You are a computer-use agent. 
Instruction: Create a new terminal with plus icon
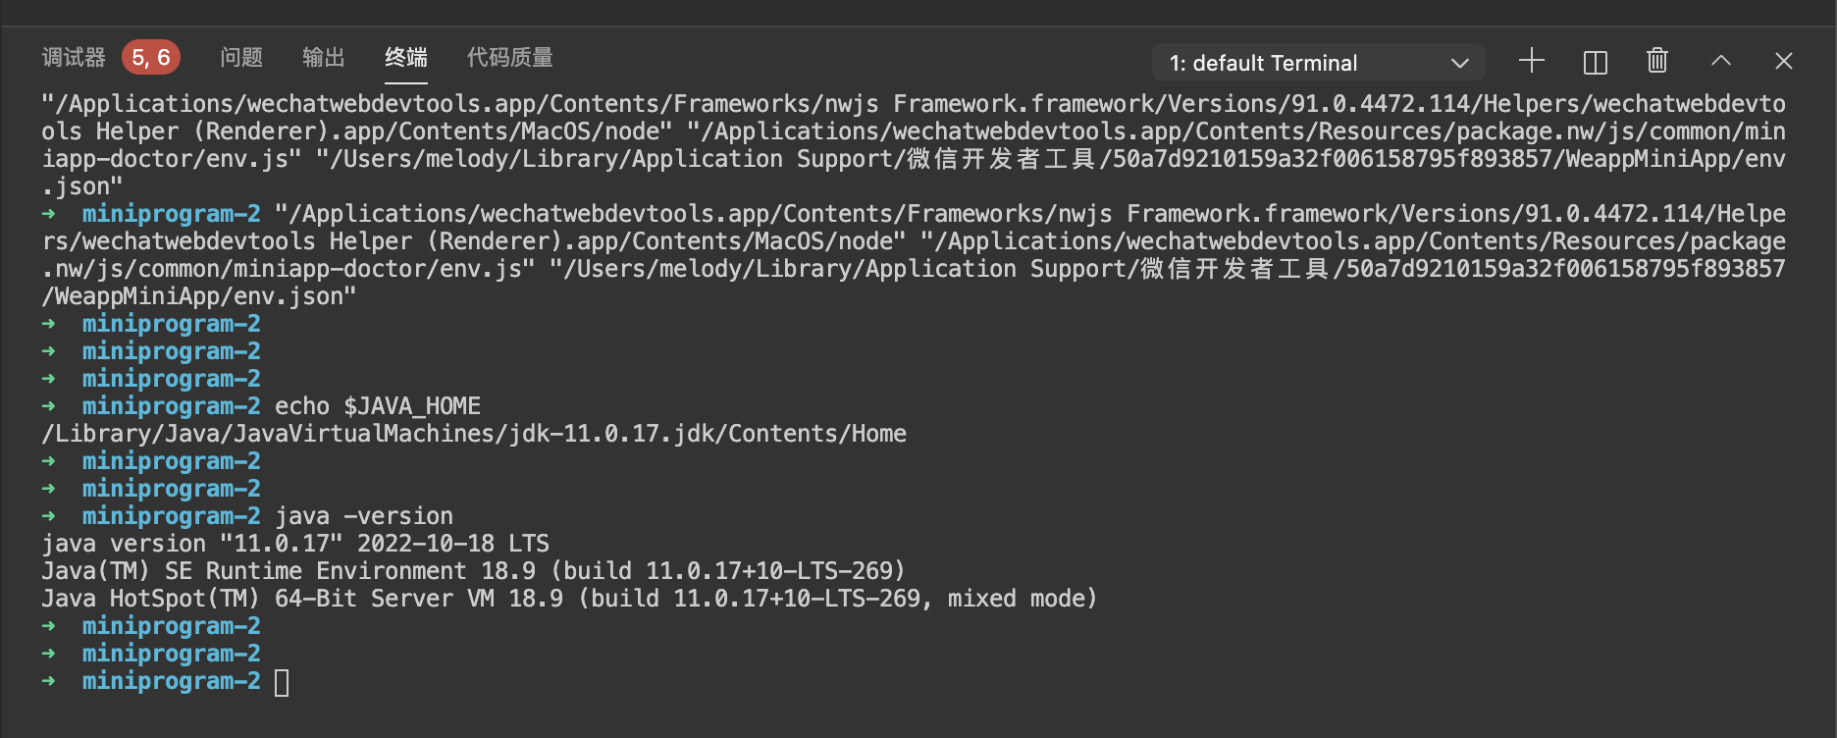(x=1531, y=61)
